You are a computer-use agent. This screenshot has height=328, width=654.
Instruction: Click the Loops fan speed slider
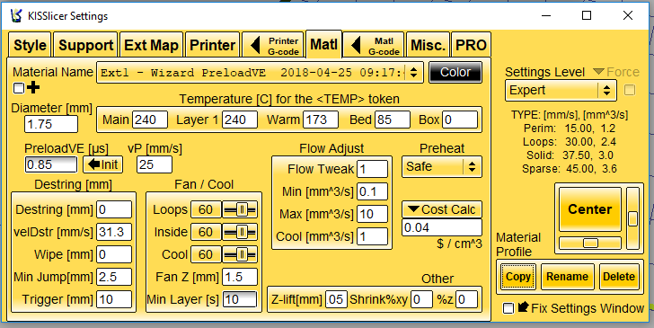[240, 209]
